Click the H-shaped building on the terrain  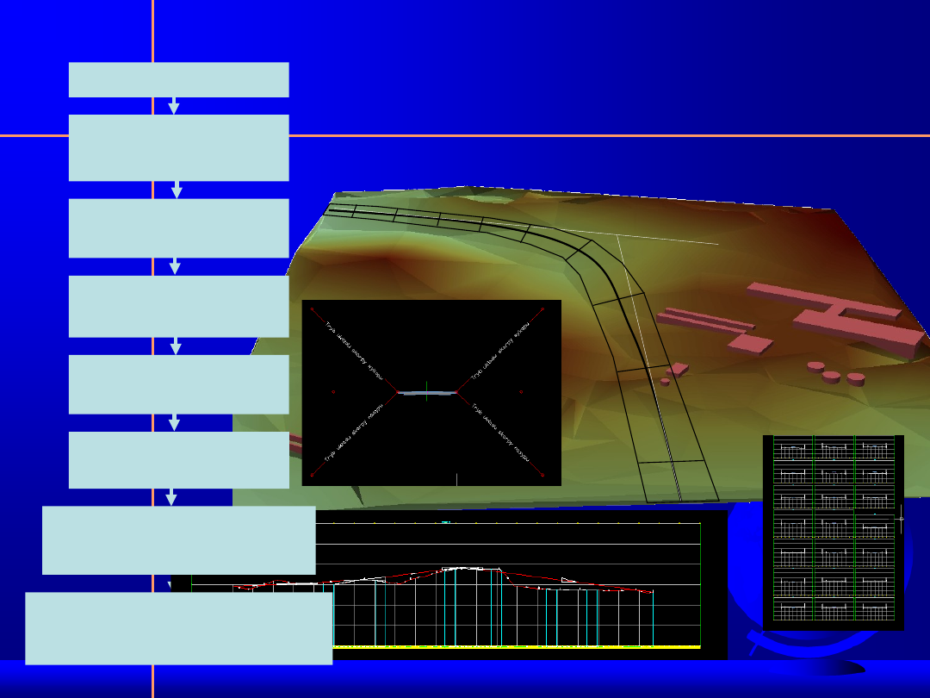[848, 319]
